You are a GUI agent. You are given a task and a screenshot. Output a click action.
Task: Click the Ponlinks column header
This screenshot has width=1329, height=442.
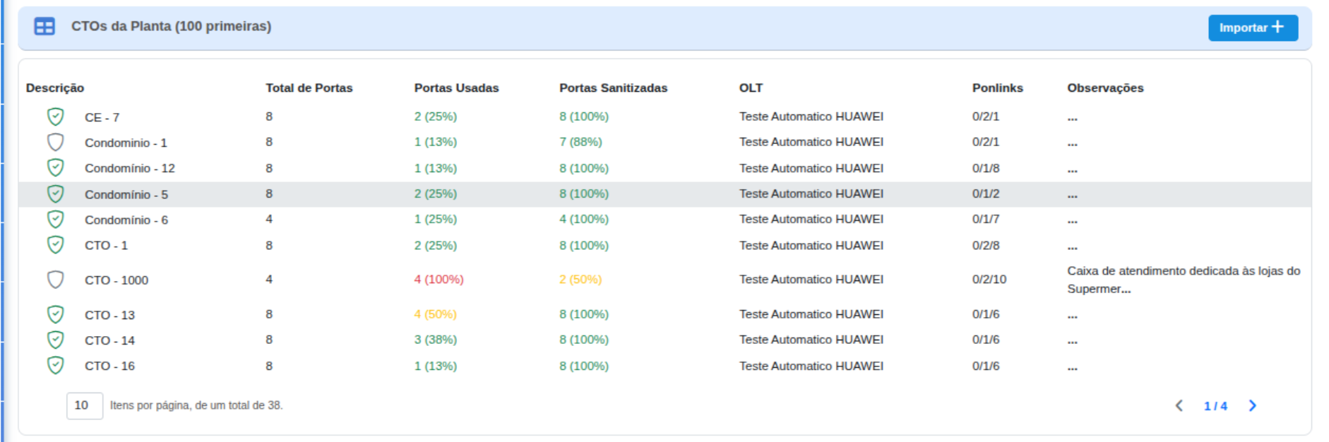pyautogui.click(x=997, y=88)
